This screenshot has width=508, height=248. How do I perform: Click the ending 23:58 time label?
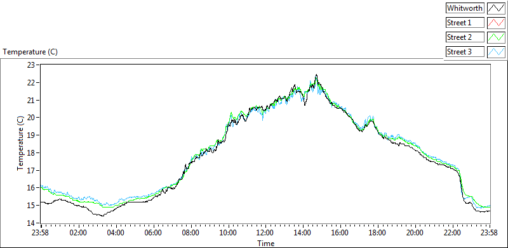click(490, 233)
